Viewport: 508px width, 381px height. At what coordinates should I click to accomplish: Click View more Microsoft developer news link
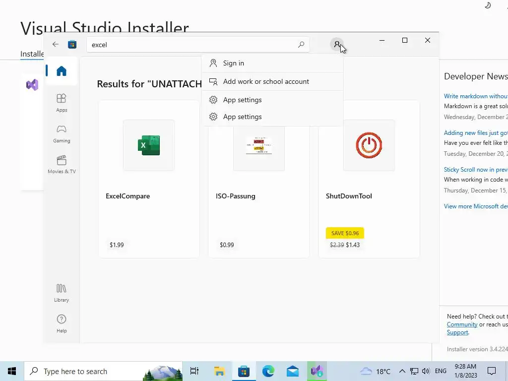476,206
